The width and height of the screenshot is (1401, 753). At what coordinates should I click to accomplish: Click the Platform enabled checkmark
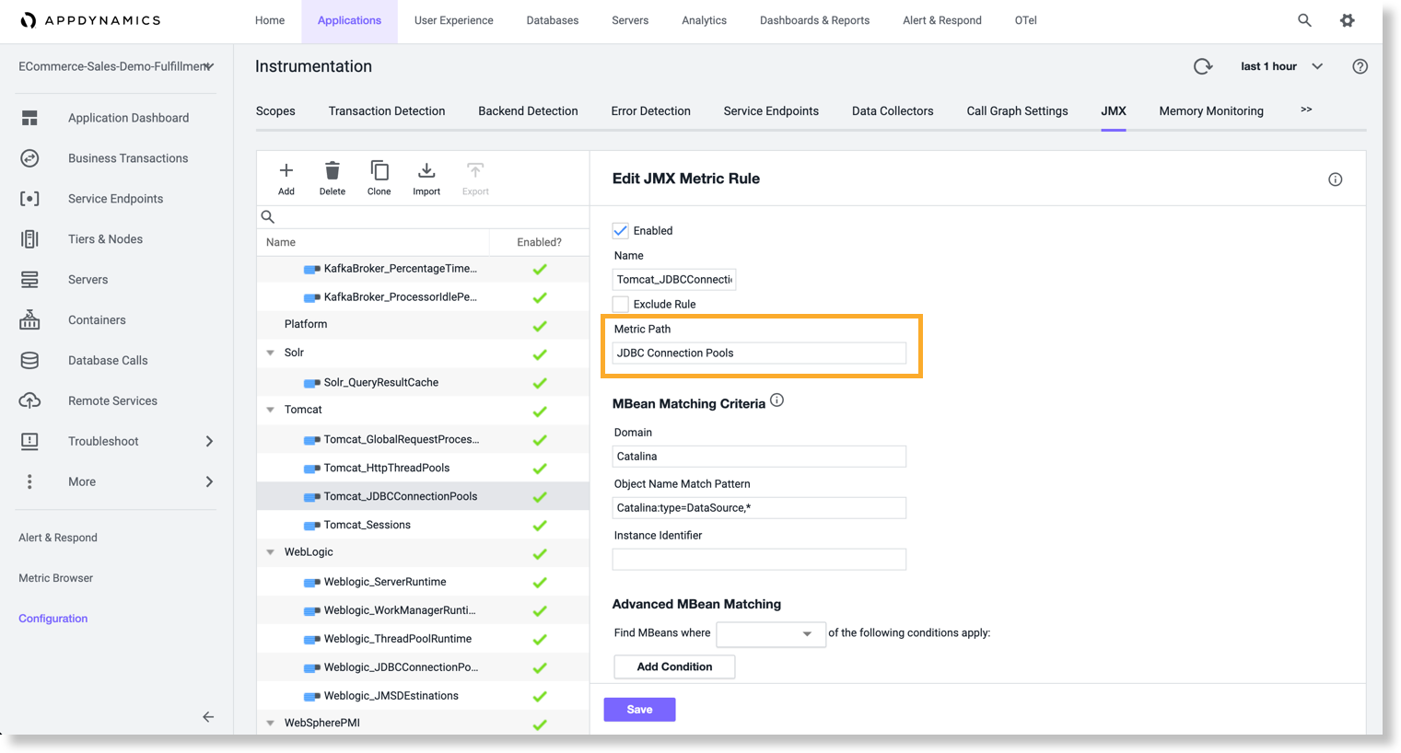click(540, 326)
